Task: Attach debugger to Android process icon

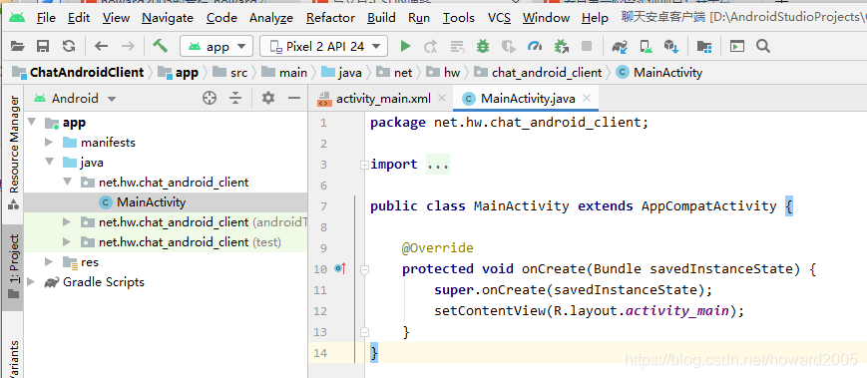Action: (x=562, y=47)
